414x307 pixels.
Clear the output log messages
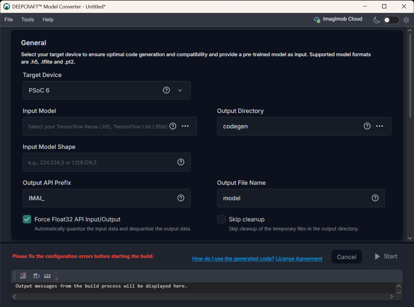click(x=23, y=276)
